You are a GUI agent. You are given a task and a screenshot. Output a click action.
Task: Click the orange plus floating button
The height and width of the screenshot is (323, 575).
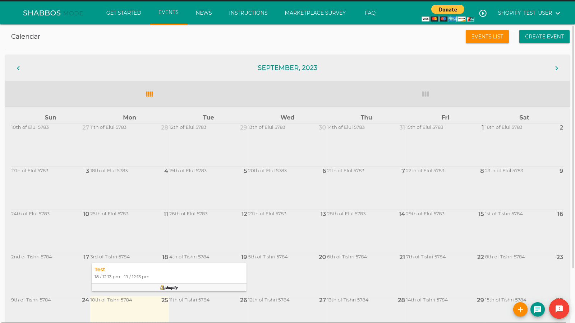coord(520,309)
